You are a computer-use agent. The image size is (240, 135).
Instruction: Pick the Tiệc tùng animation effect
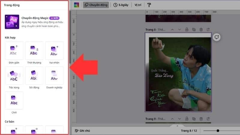(x=14, y=75)
